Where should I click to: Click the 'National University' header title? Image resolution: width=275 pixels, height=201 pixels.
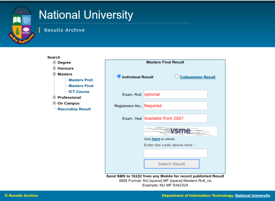coord(86,15)
